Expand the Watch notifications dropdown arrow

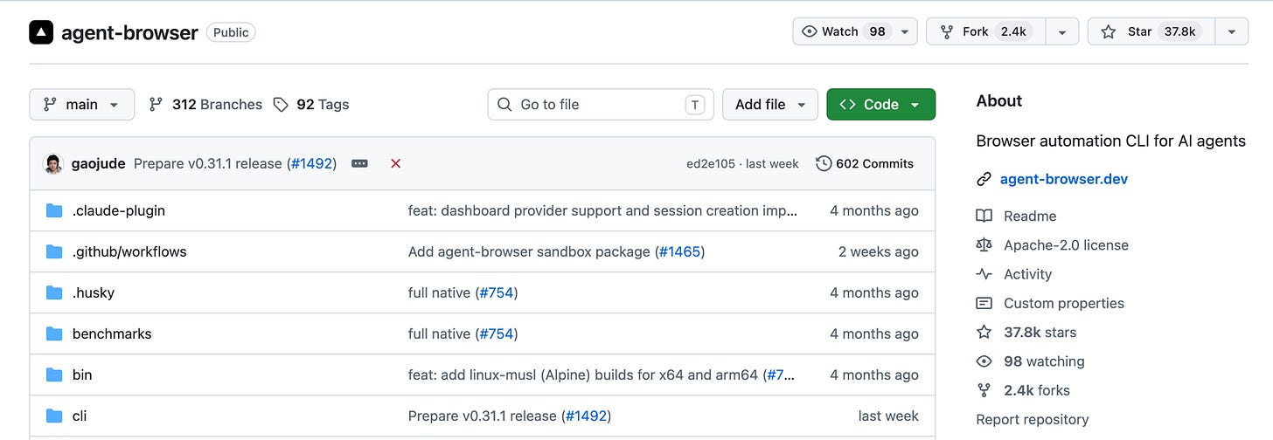click(905, 31)
